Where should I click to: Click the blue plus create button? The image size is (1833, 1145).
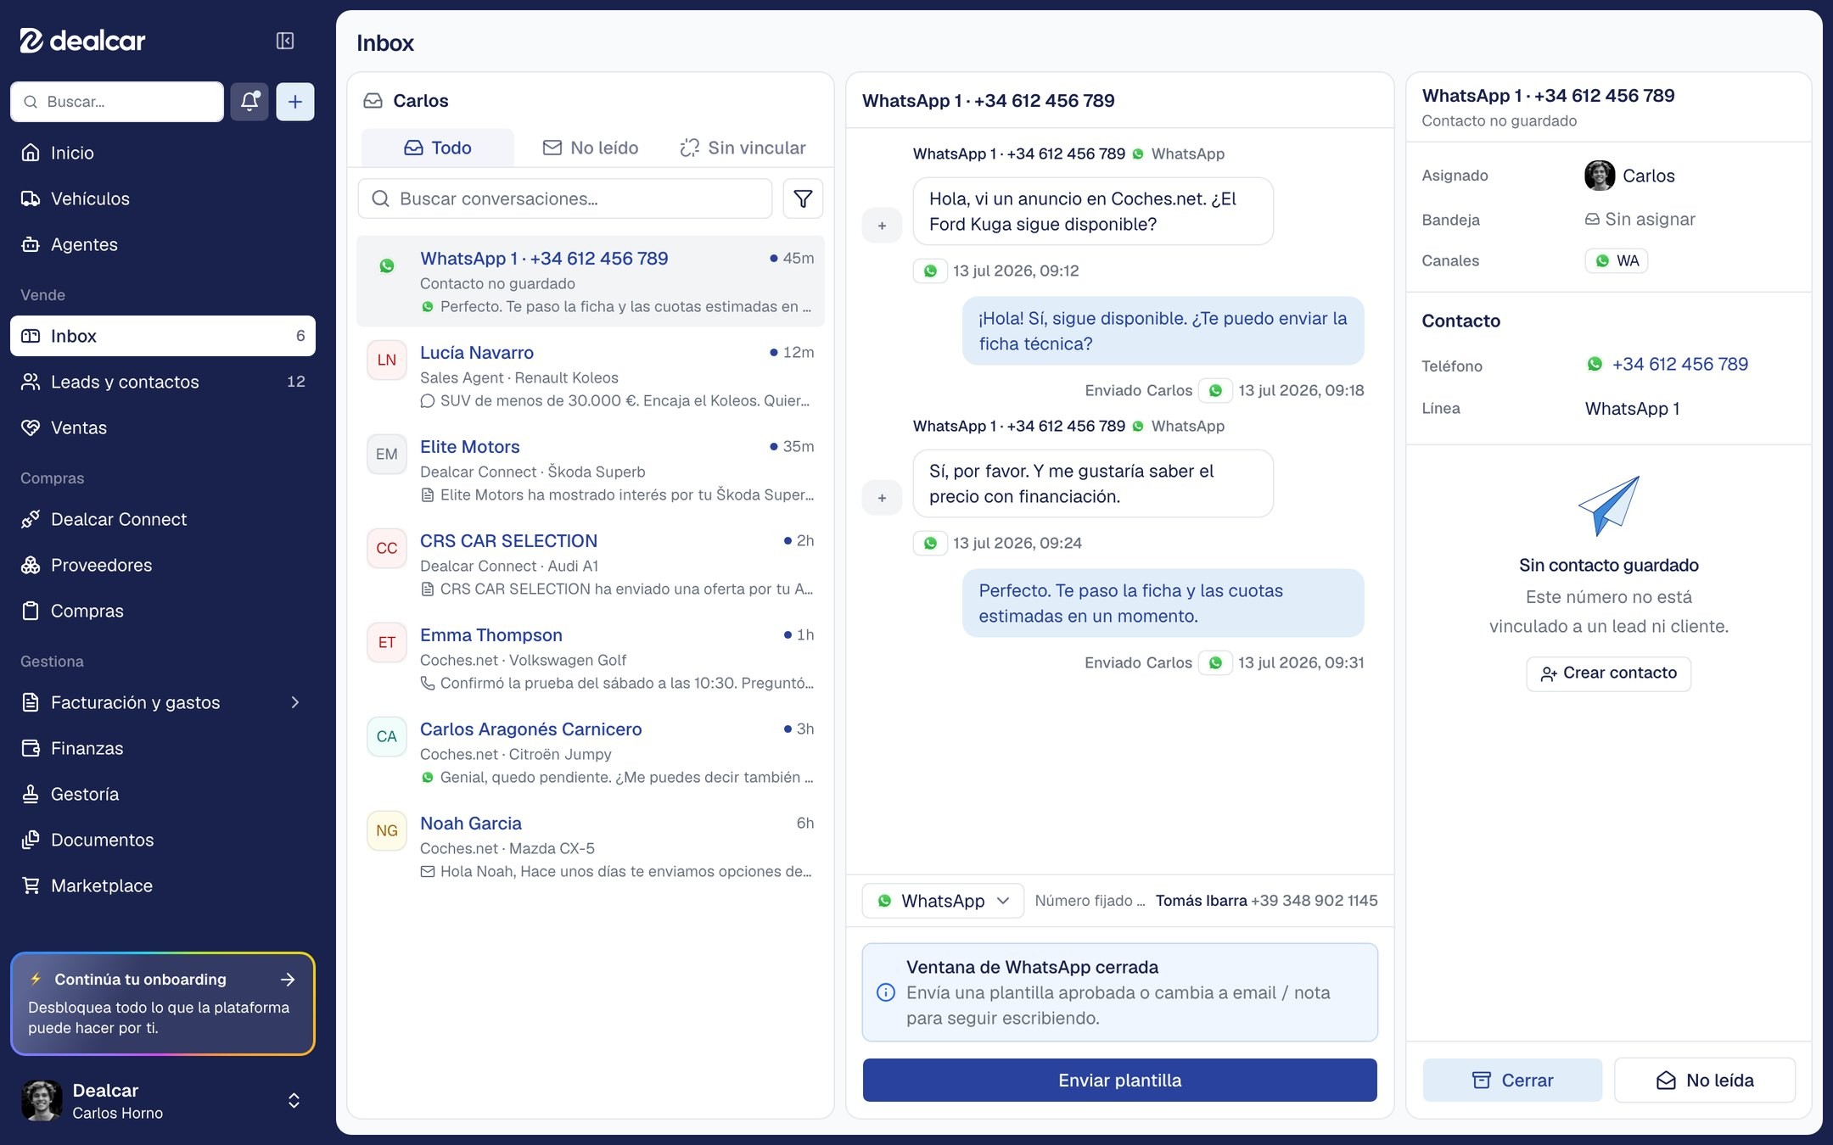pos(295,102)
